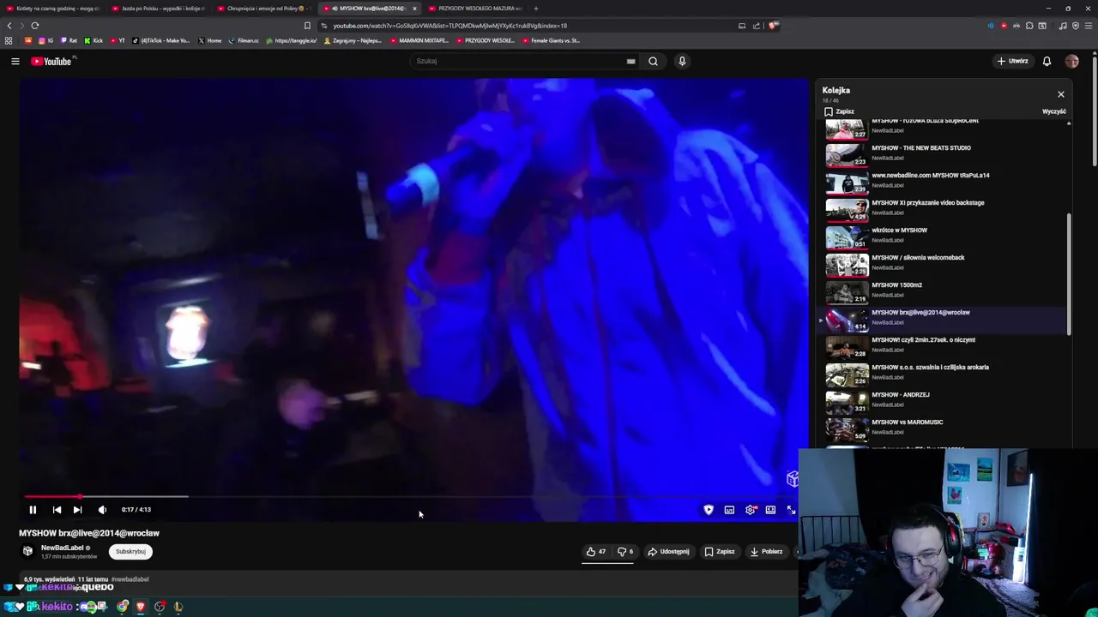Image resolution: width=1098 pixels, height=617 pixels.
Task: Open the Female Giants vs. bookmark
Action: (x=551, y=40)
